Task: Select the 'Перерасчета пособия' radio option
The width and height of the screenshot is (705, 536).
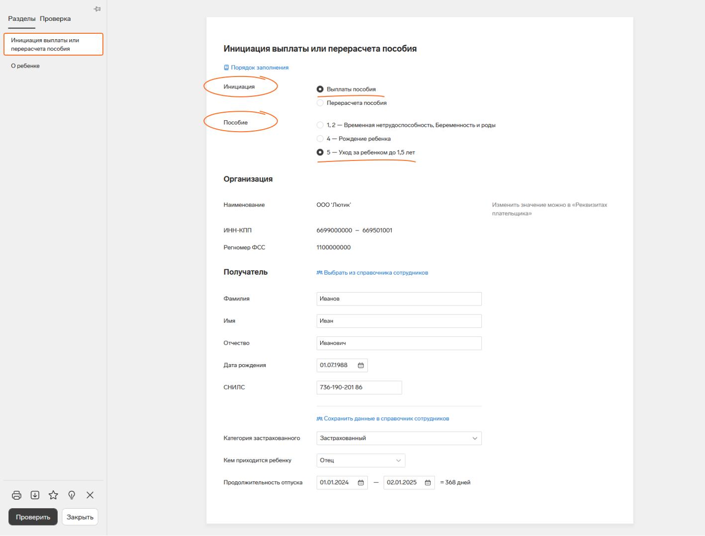Action: (x=320, y=103)
